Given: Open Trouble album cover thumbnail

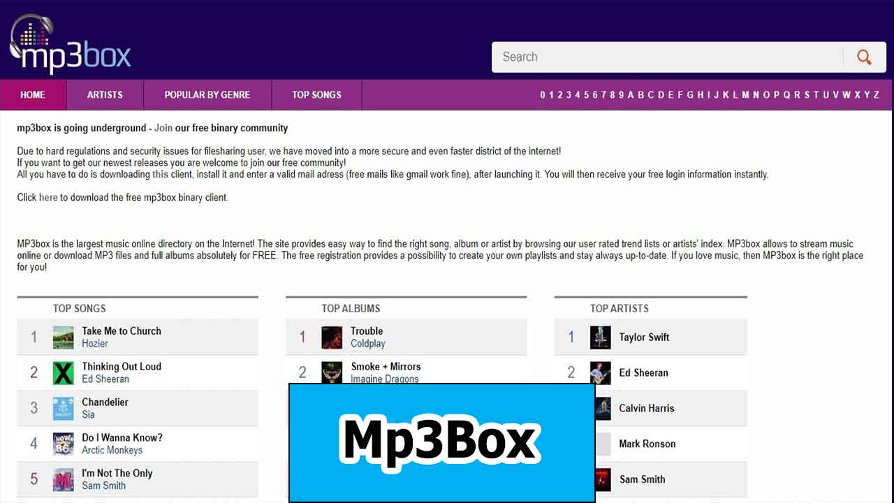Looking at the screenshot, I should click(x=332, y=337).
